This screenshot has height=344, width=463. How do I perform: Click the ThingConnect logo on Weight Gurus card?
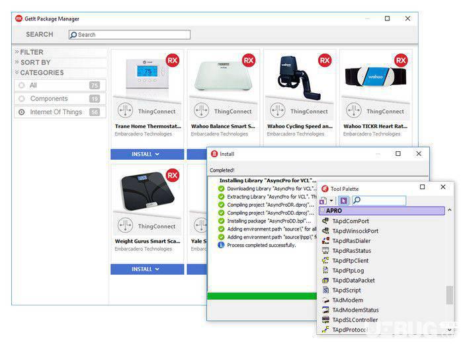pos(125,225)
